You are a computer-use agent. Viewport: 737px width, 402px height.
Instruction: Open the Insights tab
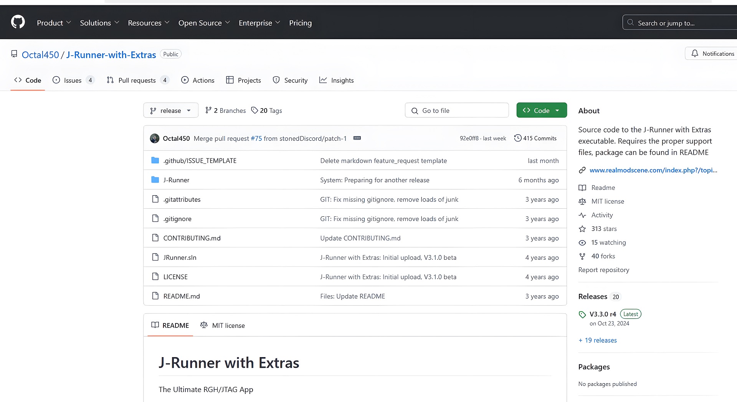click(x=337, y=80)
